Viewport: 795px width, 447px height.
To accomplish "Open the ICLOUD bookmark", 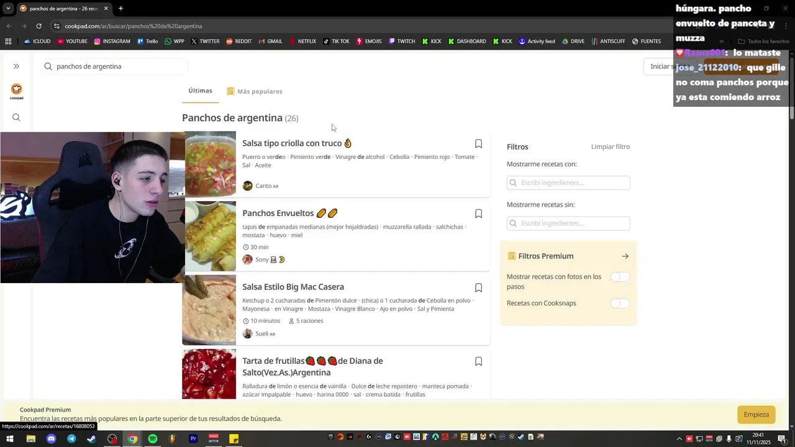I will (x=37, y=42).
